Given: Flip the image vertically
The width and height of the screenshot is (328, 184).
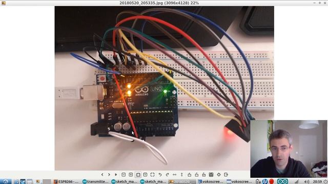Looking at the screenshot, I should coord(182,175).
